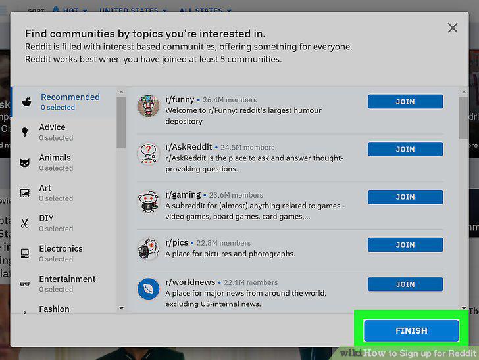This screenshot has height=360, width=479.
Task: Click the FINISH button
Action: [411, 330]
